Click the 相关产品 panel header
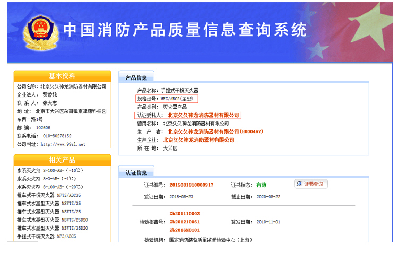The width and height of the screenshot is (398, 263). [62, 160]
